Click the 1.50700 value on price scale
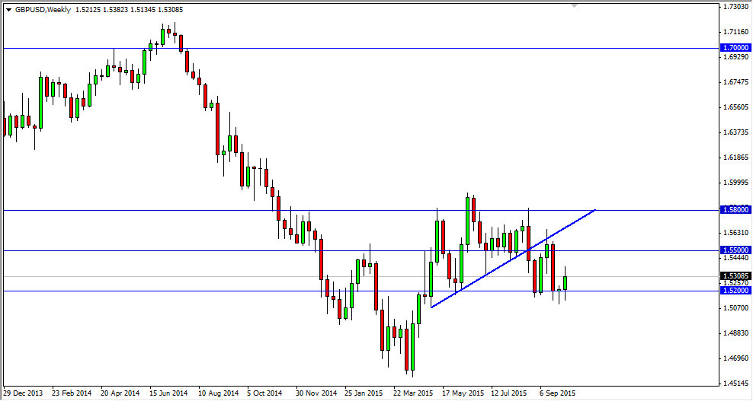The width and height of the screenshot is (753, 401). (x=736, y=308)
